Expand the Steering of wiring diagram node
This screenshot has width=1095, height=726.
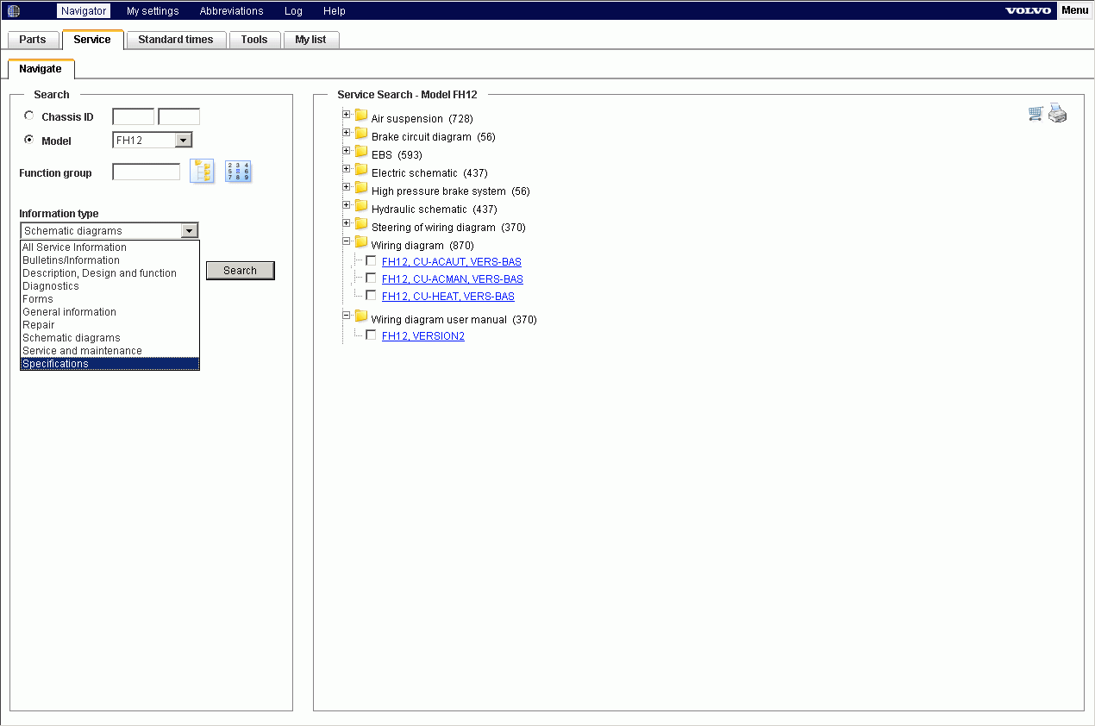347,223
